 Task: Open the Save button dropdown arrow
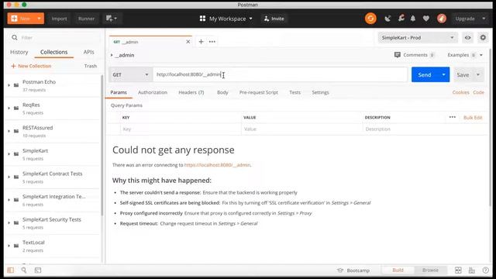pos(478,75)
